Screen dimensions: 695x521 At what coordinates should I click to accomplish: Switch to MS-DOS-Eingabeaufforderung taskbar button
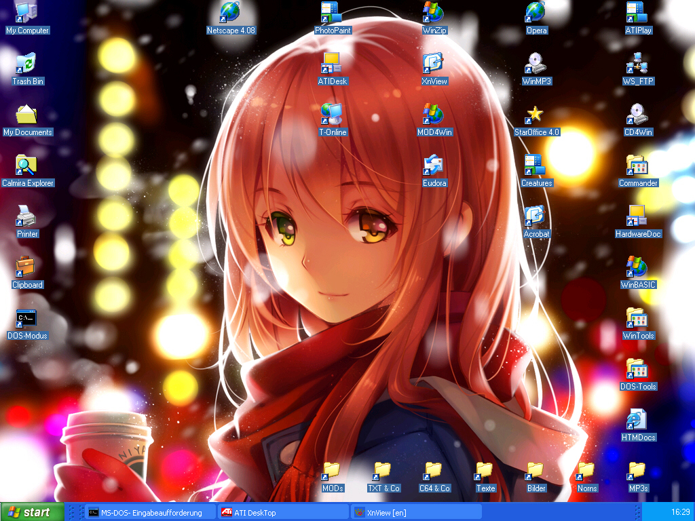150,513
